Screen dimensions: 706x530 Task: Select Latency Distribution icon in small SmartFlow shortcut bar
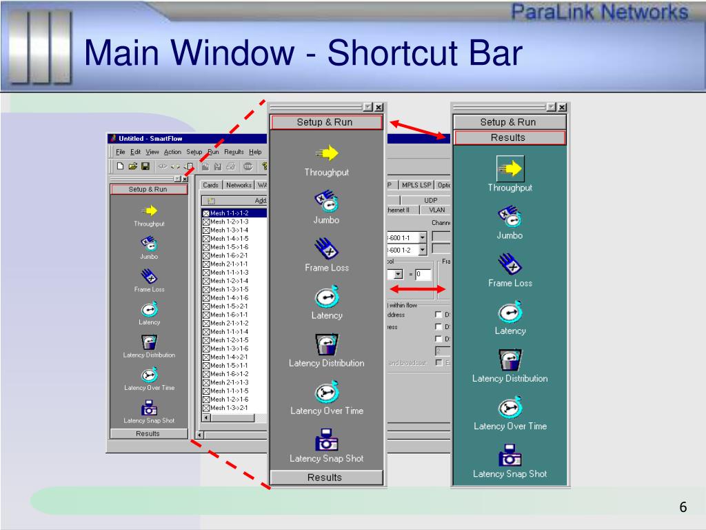pyautogui.click(x=149, y=342)
